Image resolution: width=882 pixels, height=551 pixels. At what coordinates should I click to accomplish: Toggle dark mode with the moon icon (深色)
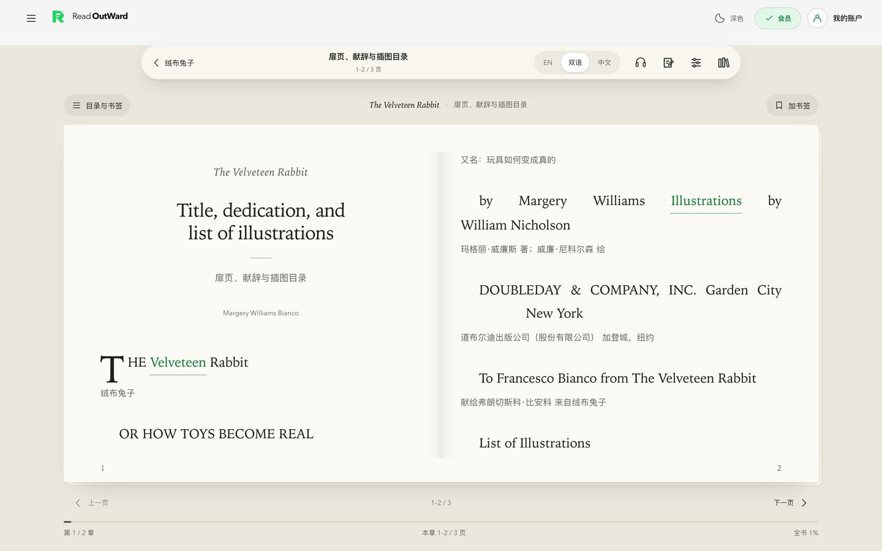pyautogui.click(x=729, y=18)
